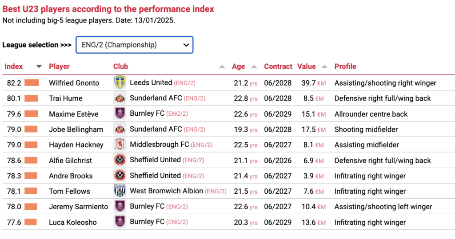Viewport: 455px width, 239px height.
Task: Click the Middlesbrough FC club crest
Action: click(x=120, y=145)
